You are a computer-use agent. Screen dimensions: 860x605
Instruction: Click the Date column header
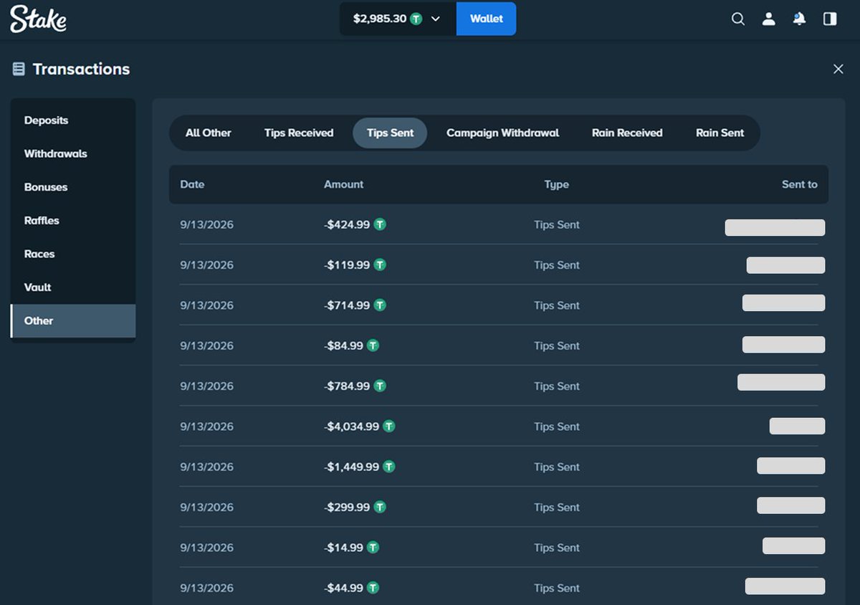point(192,184)
